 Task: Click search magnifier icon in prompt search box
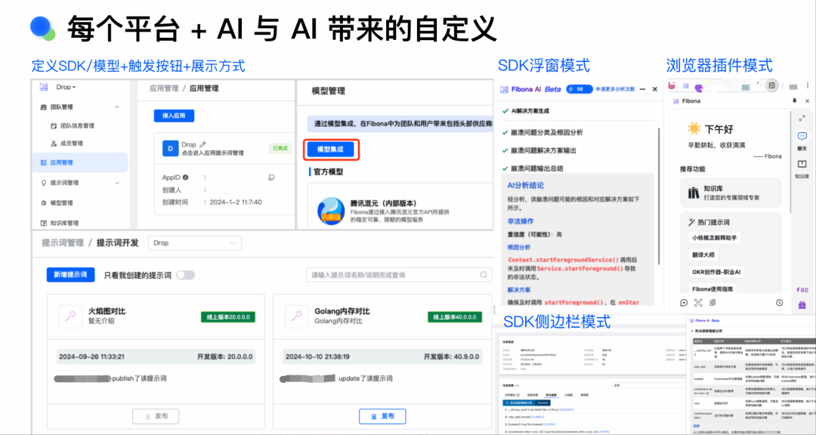pyautogui.click(x=484, y=275)
